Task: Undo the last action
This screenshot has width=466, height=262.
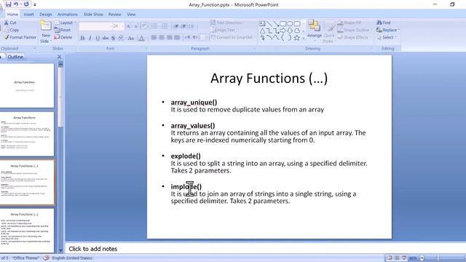Action: click(x=16, y=4)
